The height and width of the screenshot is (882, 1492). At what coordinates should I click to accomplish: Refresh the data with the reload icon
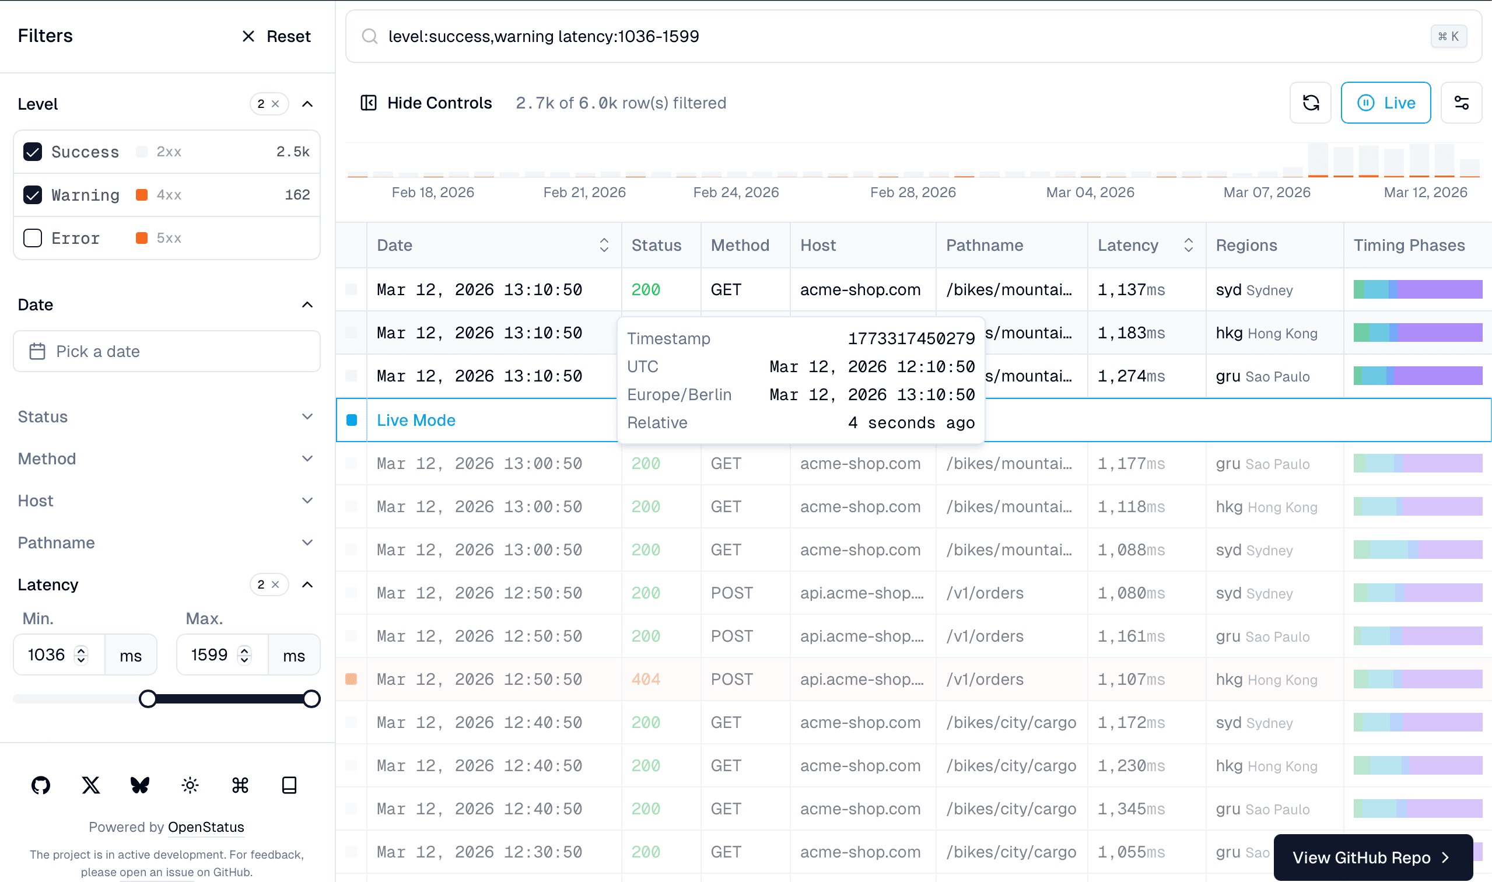pyautogui.click(x=1310, y=102)
